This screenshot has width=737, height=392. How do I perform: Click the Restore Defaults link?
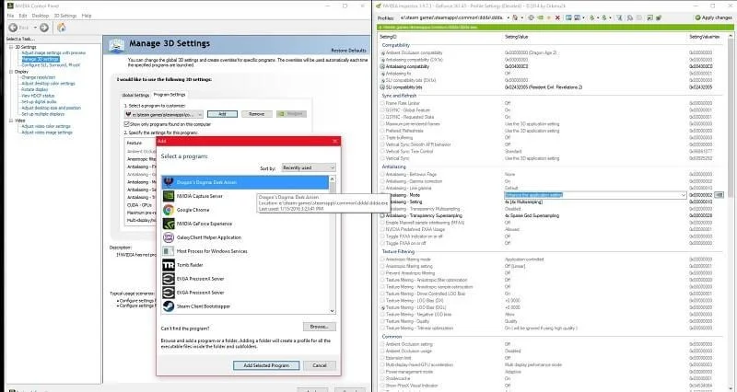348,51
